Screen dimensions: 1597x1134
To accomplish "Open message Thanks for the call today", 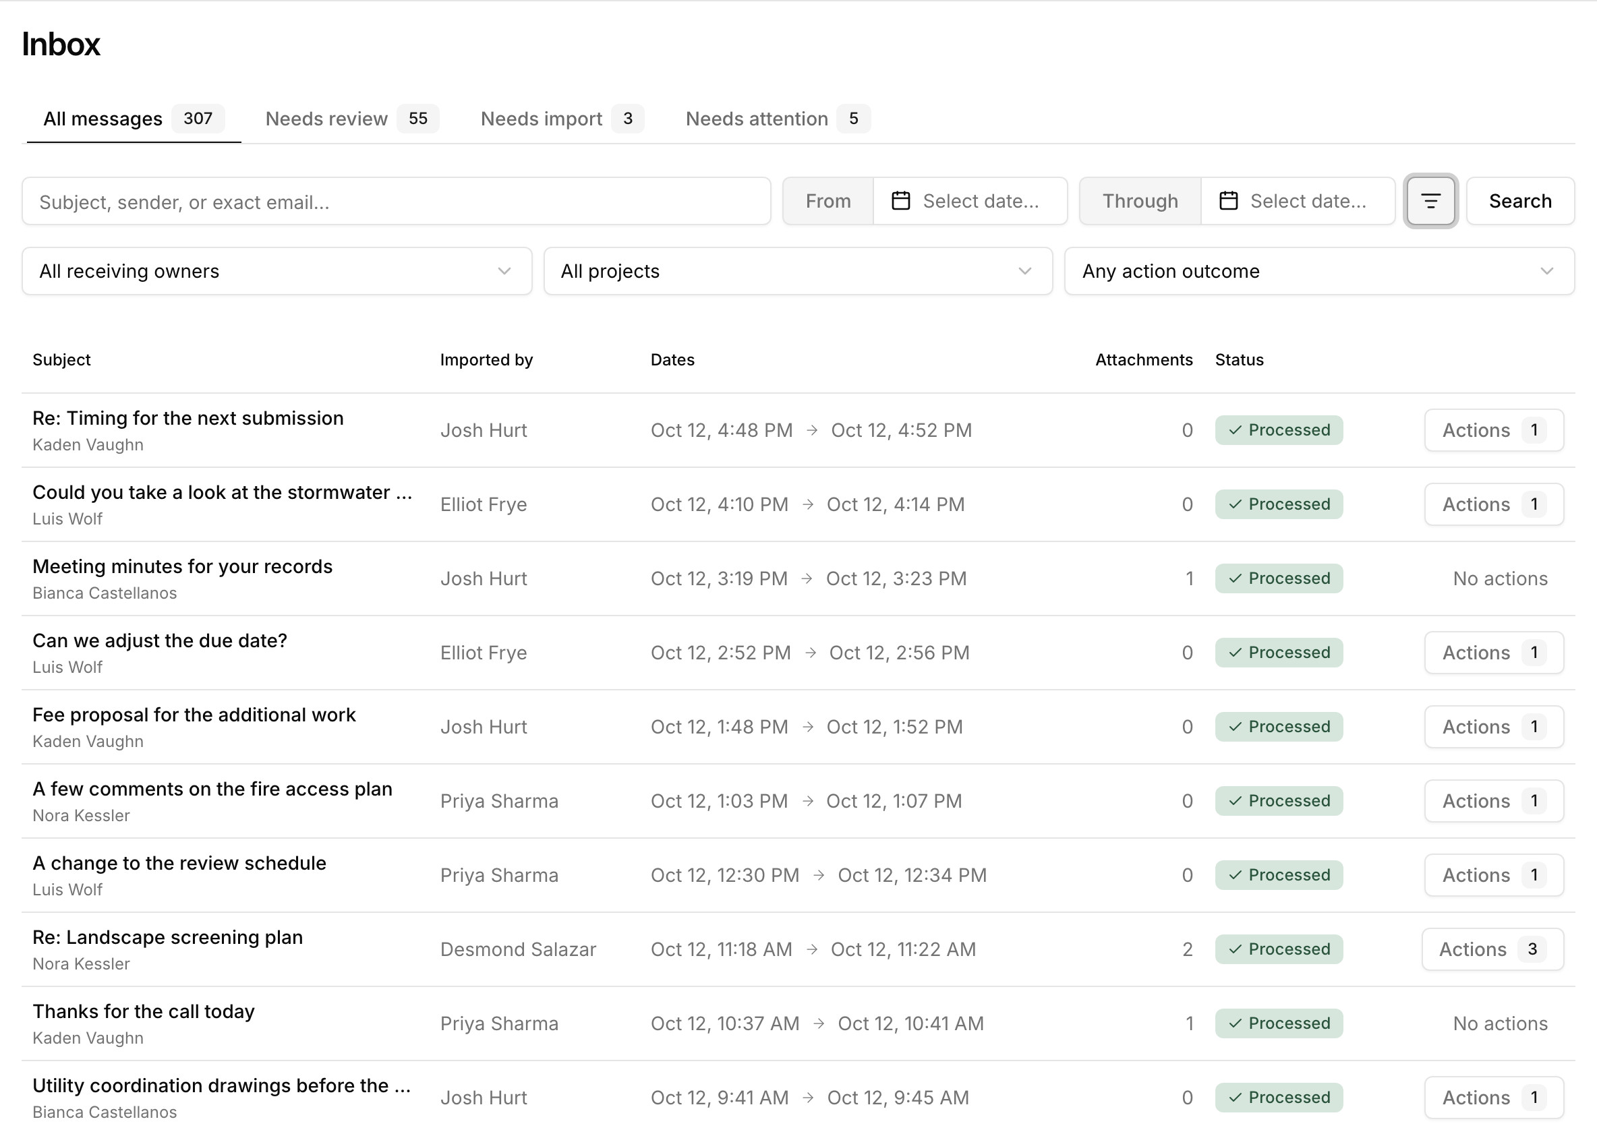I will 143,1011.
